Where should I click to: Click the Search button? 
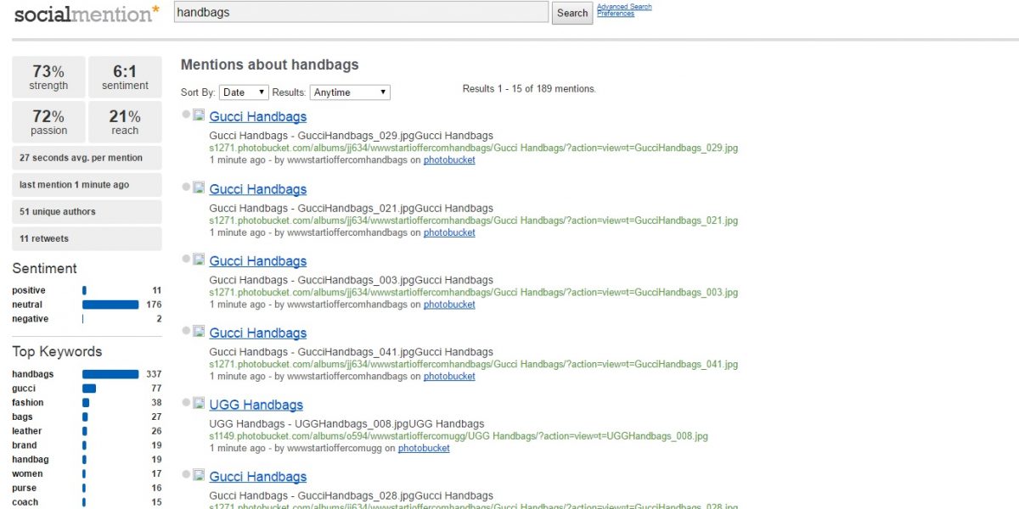point(572,13)
